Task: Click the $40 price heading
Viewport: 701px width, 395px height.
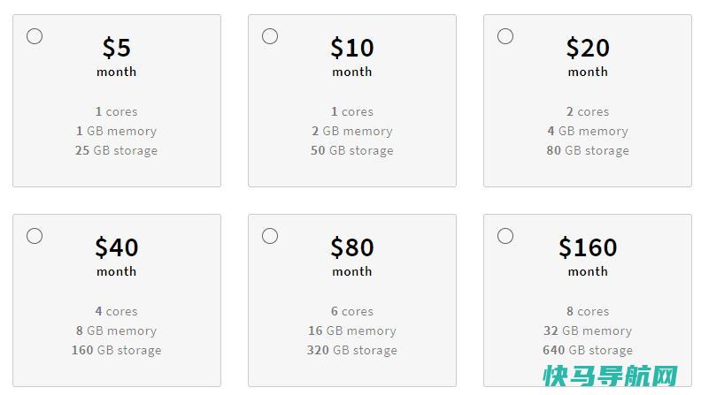Action: [x=117, y=247]
